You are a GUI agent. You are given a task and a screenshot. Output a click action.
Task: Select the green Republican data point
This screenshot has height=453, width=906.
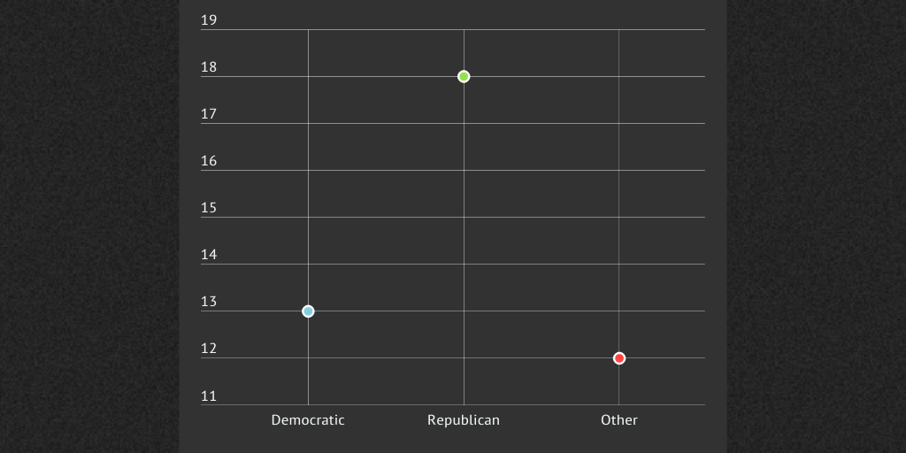(464, 76)
